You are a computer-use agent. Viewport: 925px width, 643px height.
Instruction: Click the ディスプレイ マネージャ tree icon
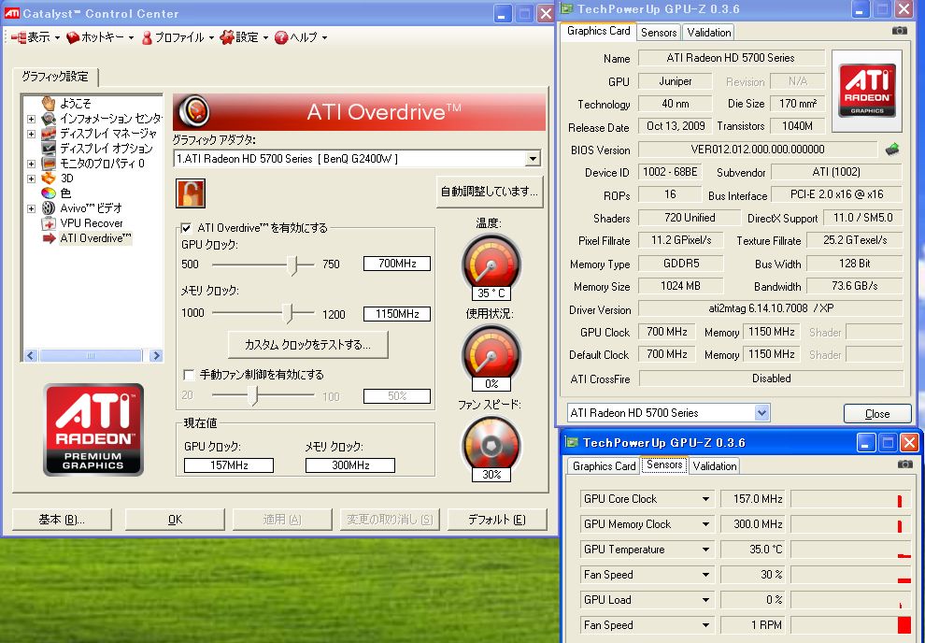49,134
